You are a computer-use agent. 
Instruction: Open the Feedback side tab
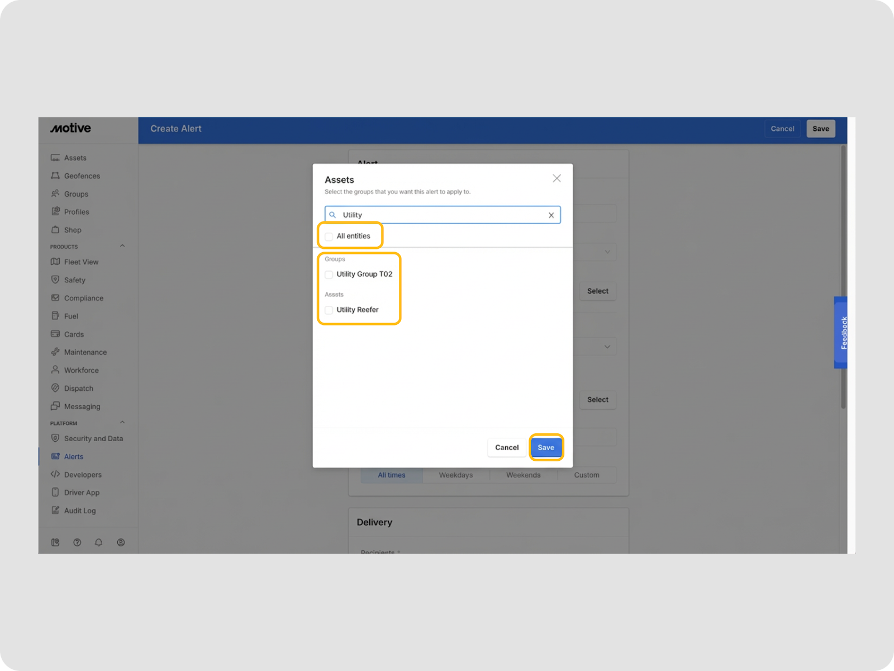pyautogui.click(x=841, y=333)
